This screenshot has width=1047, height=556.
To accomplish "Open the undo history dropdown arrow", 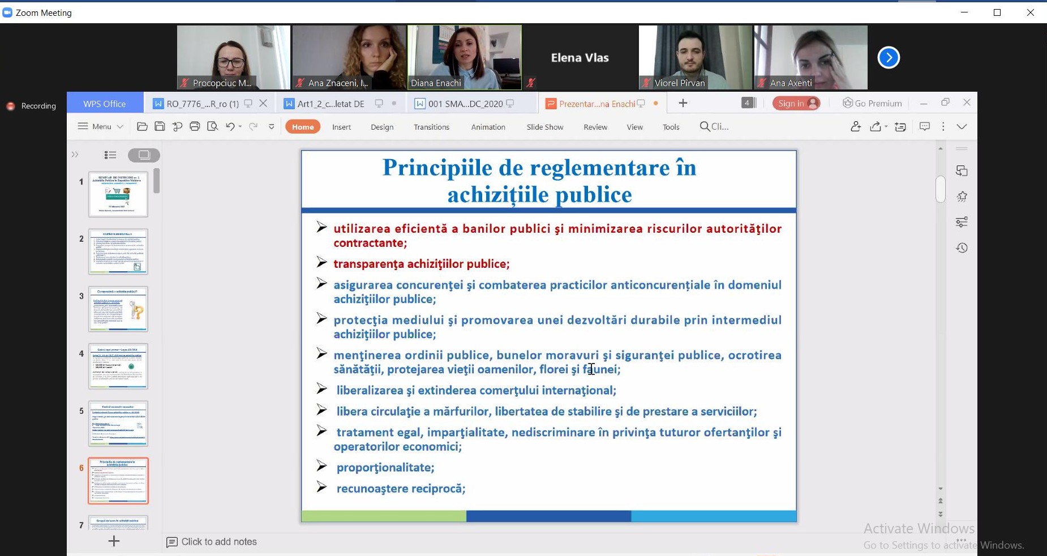I will [240, 127].
